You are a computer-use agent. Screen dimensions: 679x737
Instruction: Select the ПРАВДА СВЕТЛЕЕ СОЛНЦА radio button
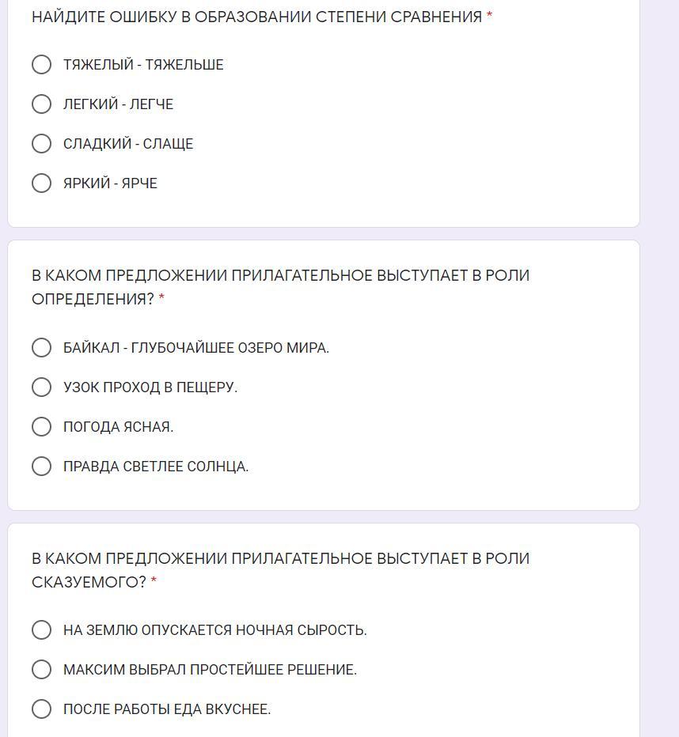click(42, 467)
